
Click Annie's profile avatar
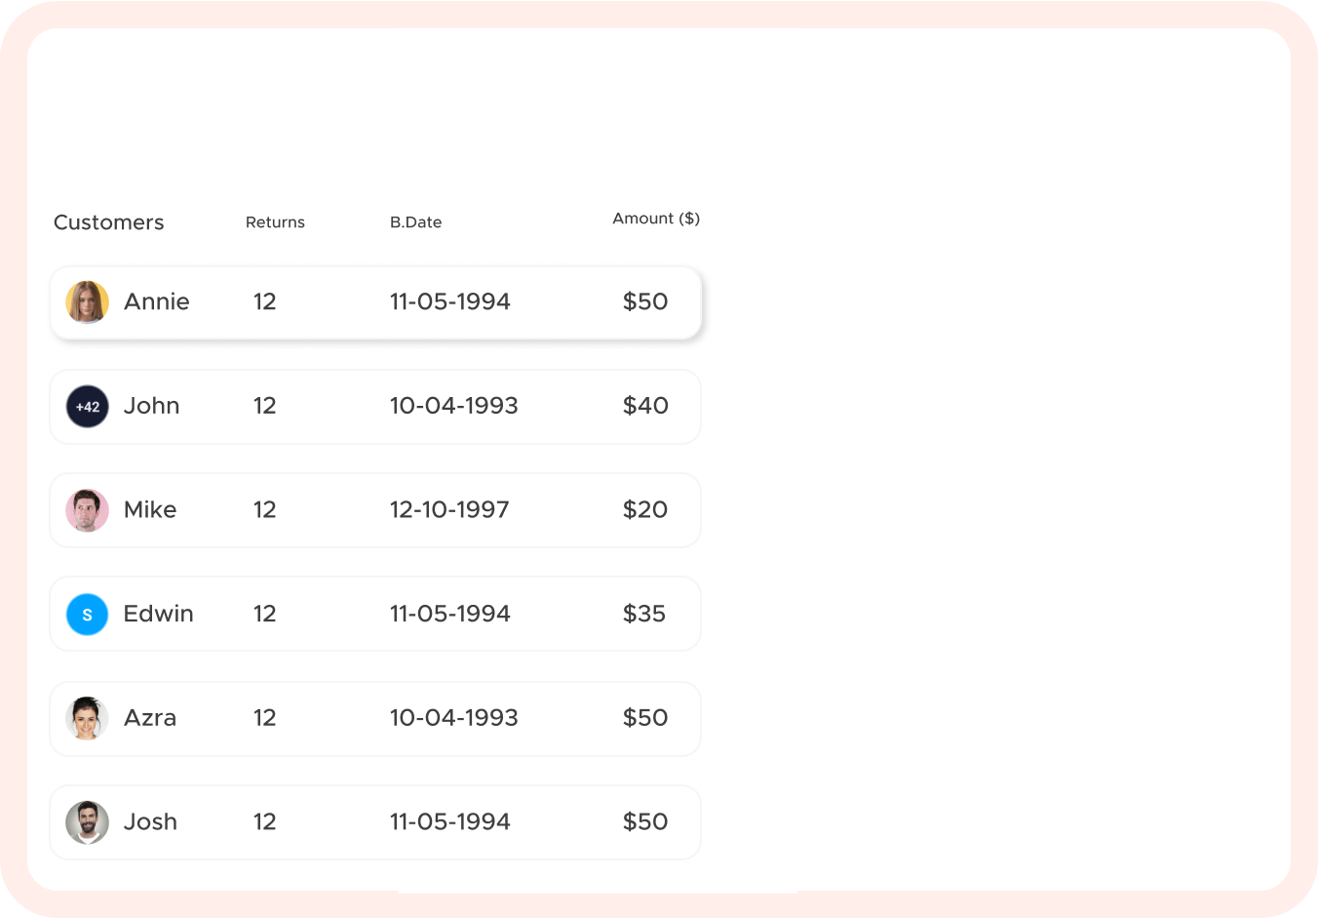pos(87,302)
